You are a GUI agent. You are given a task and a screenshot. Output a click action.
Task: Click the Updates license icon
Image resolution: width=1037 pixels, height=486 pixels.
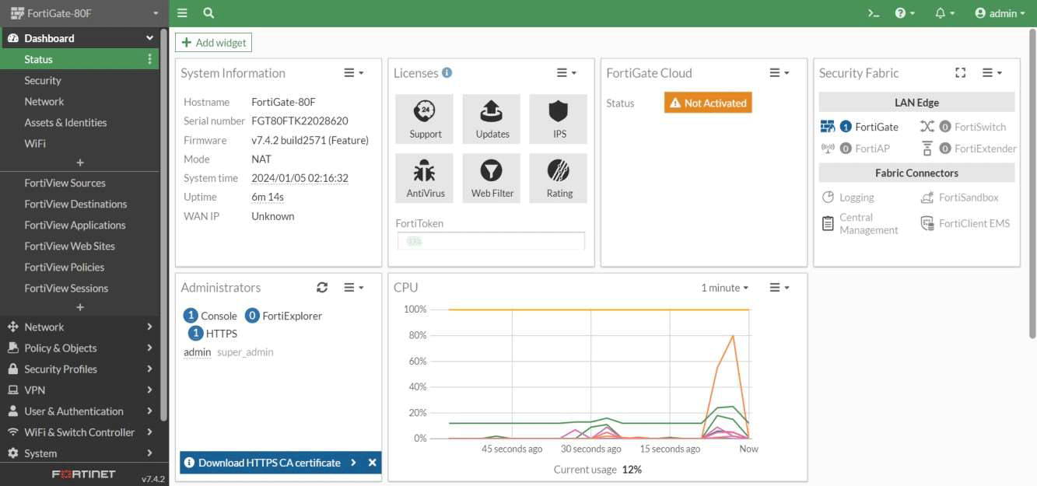[492, 119]
